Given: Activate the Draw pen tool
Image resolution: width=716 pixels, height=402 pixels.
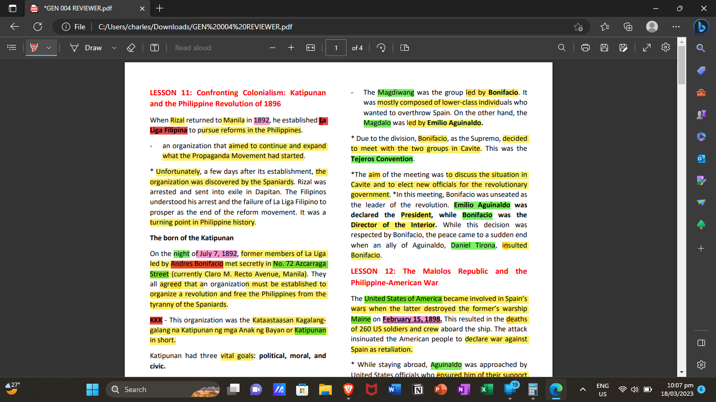Looking at the screenshot, I should click(86, 48).
